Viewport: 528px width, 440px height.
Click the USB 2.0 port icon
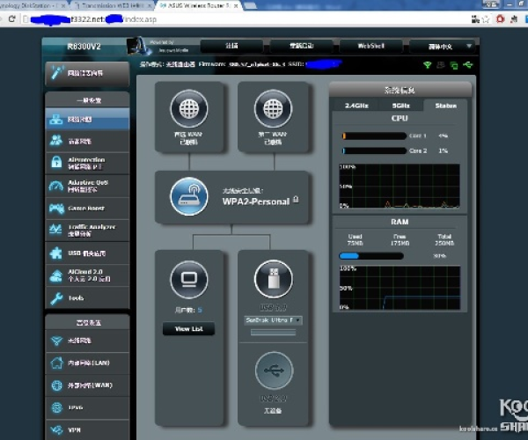pos(274,370)
